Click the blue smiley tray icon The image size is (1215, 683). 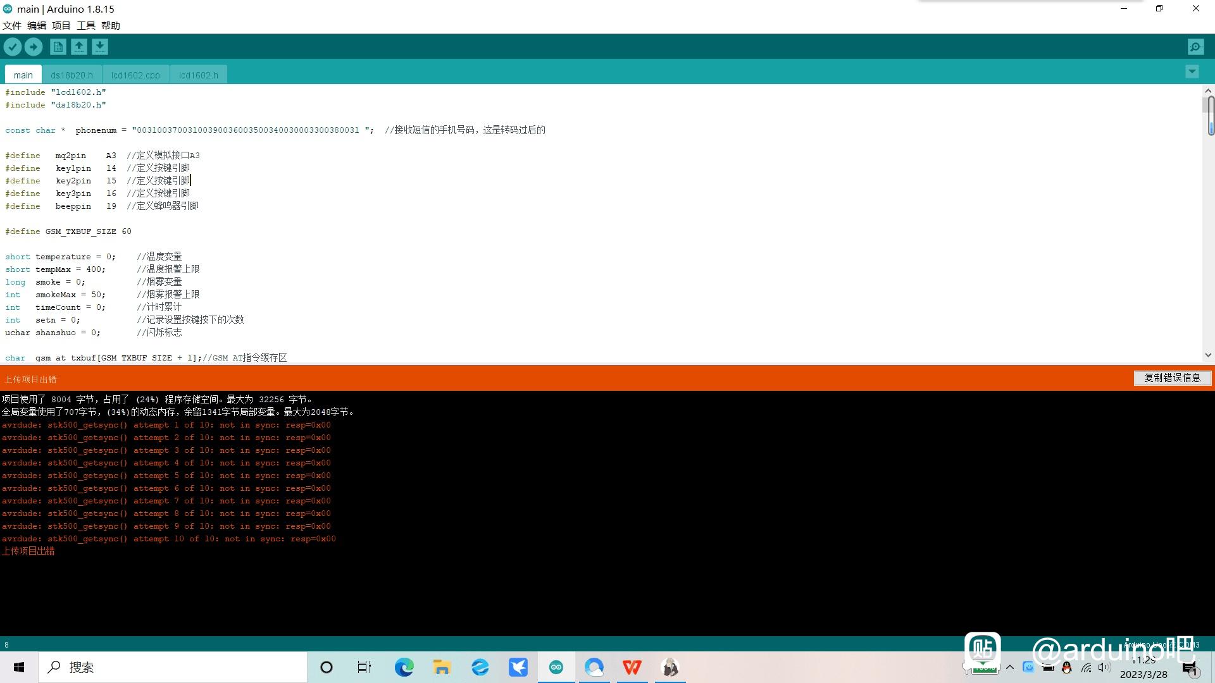(1028, 667)
